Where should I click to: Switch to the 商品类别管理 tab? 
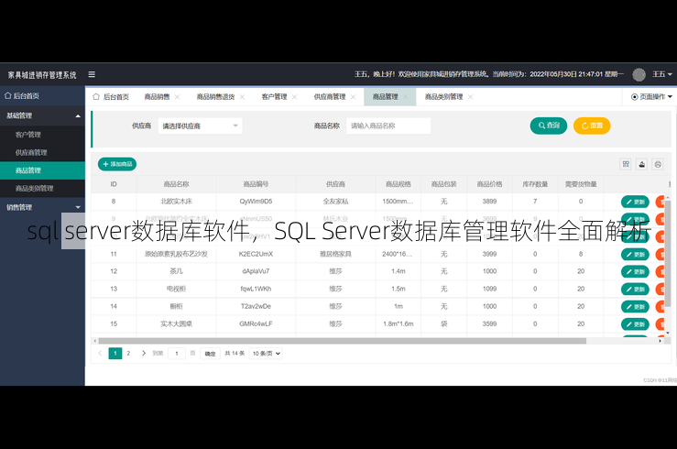coord(443,97)
